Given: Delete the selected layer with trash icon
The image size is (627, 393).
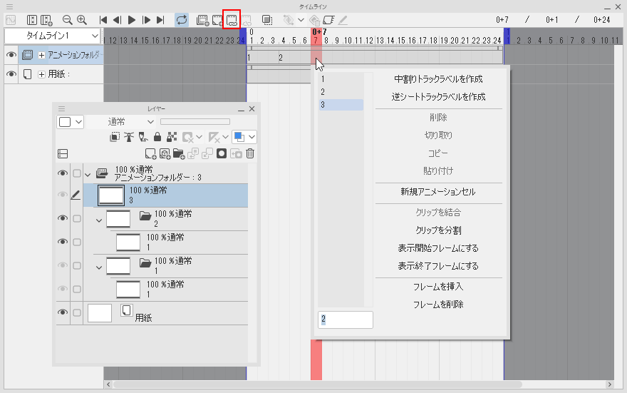Looking at the screenshot, I should click(x=250, y=153).
